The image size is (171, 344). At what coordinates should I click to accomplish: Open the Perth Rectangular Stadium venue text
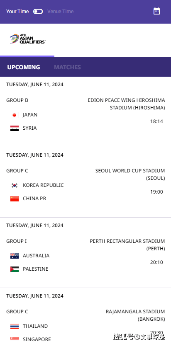127,245
